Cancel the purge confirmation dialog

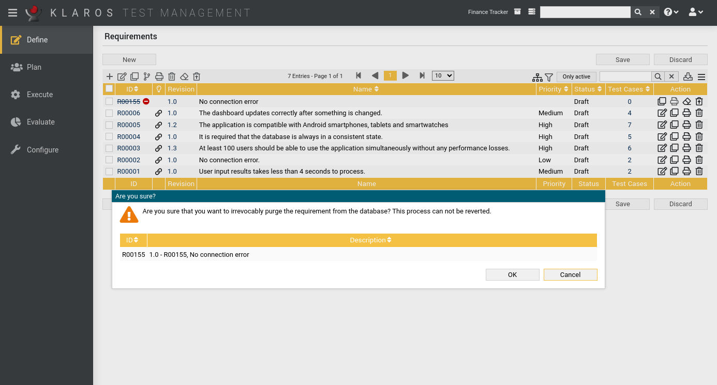570,275
